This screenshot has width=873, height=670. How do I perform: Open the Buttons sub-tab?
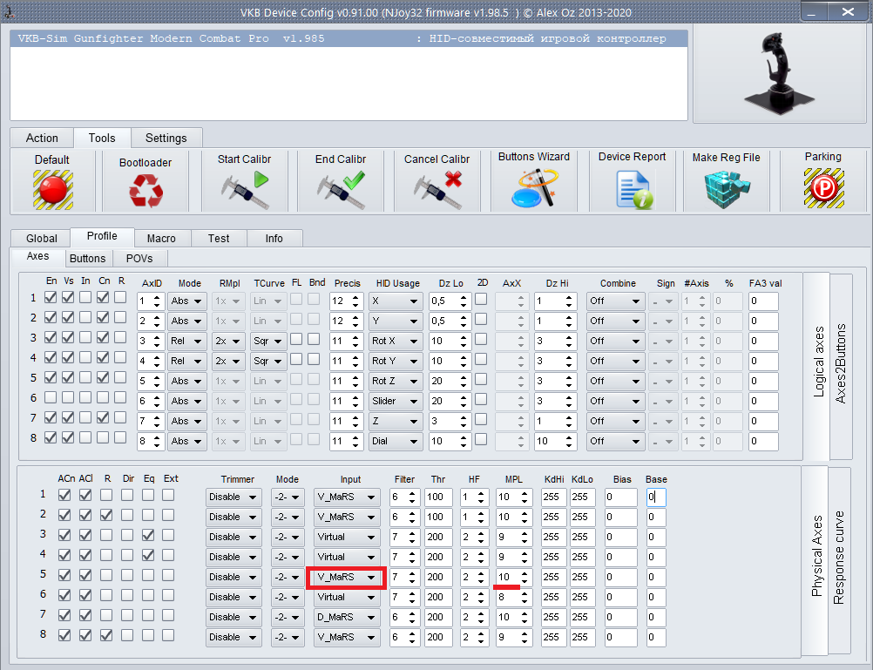[87, 258]
